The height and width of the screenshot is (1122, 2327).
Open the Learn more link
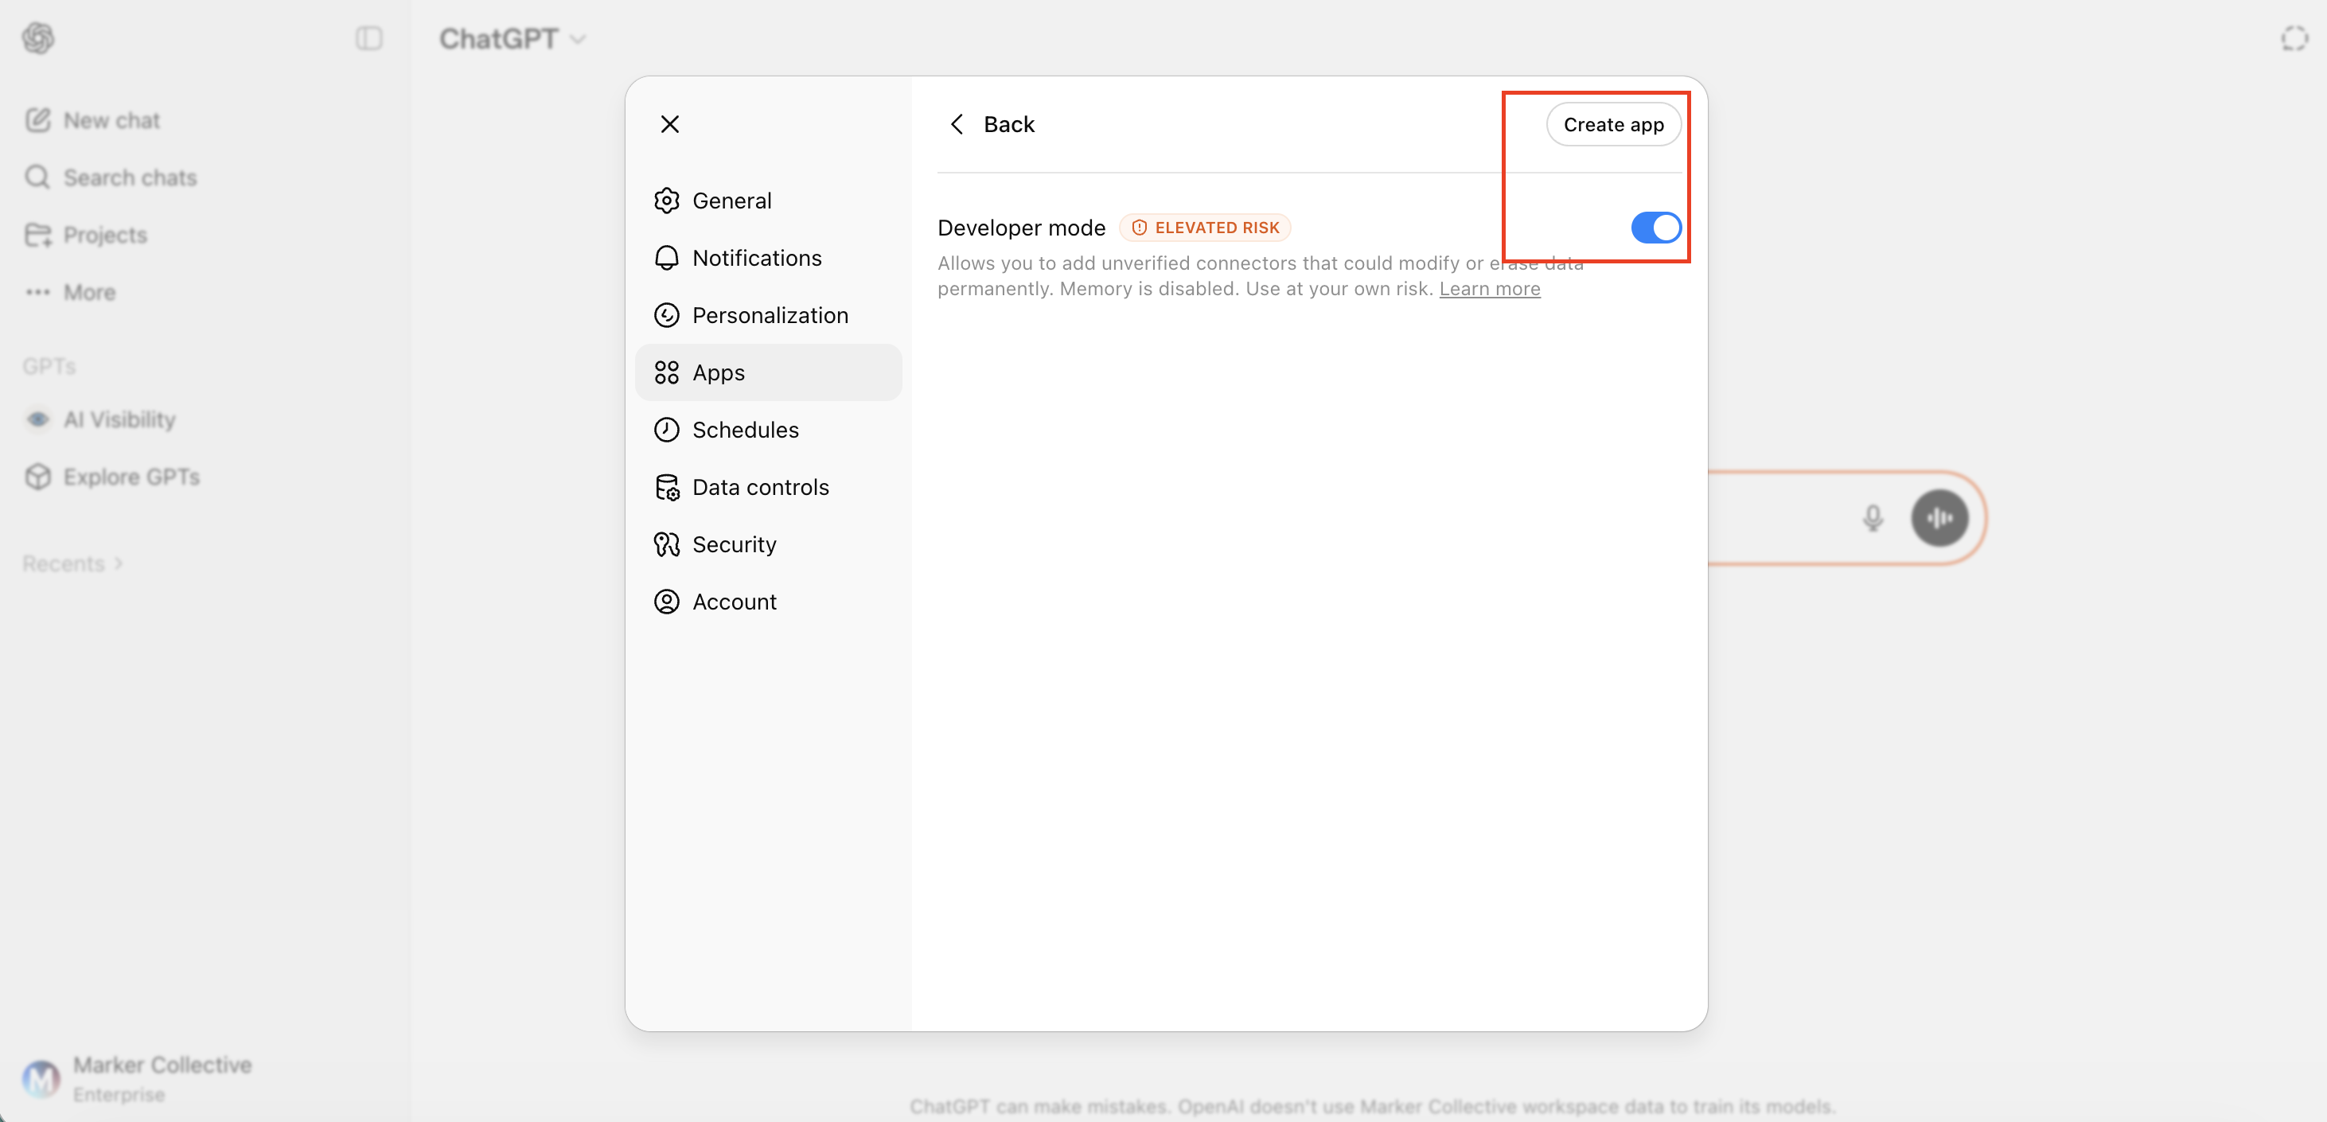1489,289
